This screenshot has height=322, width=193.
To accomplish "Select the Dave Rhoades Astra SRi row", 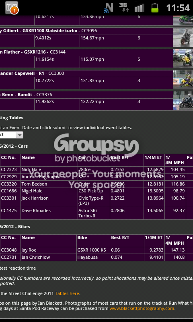I will coord(96,213).
